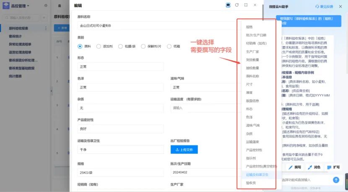Close the 编辑 dialog with its X icon

tap(255, 5)
